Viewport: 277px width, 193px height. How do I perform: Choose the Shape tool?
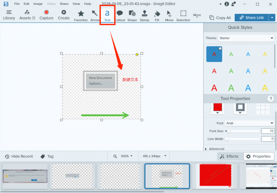[132, 15]
